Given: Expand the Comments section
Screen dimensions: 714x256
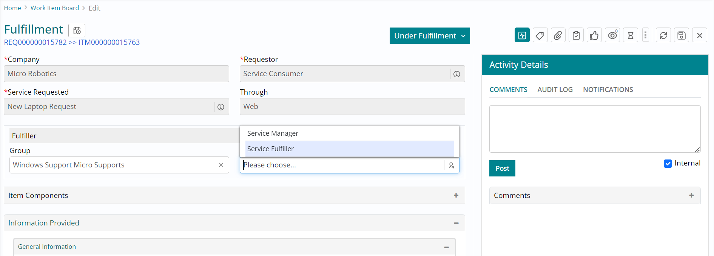Looking at the screenshot, I should [x=691, y=195].
